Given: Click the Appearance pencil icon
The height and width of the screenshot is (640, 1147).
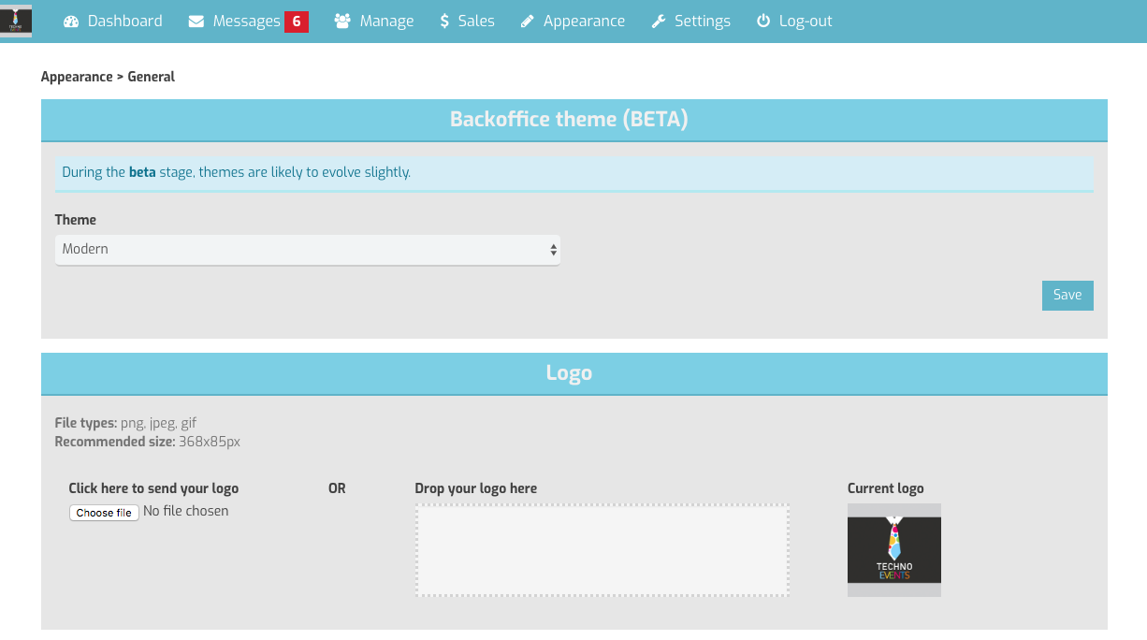Looking at the screenshot, I should pos(528,22).
